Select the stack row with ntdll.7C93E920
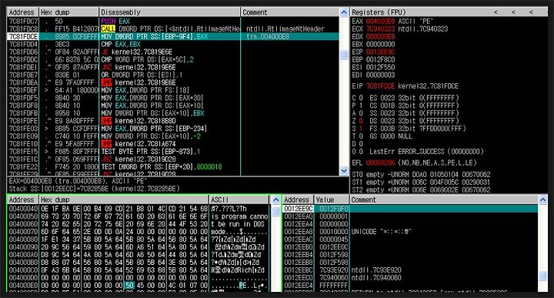This screenshot has width=554, height=298. point(411,270)
